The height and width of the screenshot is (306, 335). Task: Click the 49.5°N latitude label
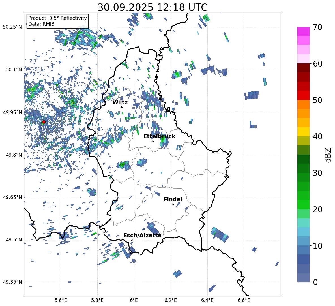(14, 239)
